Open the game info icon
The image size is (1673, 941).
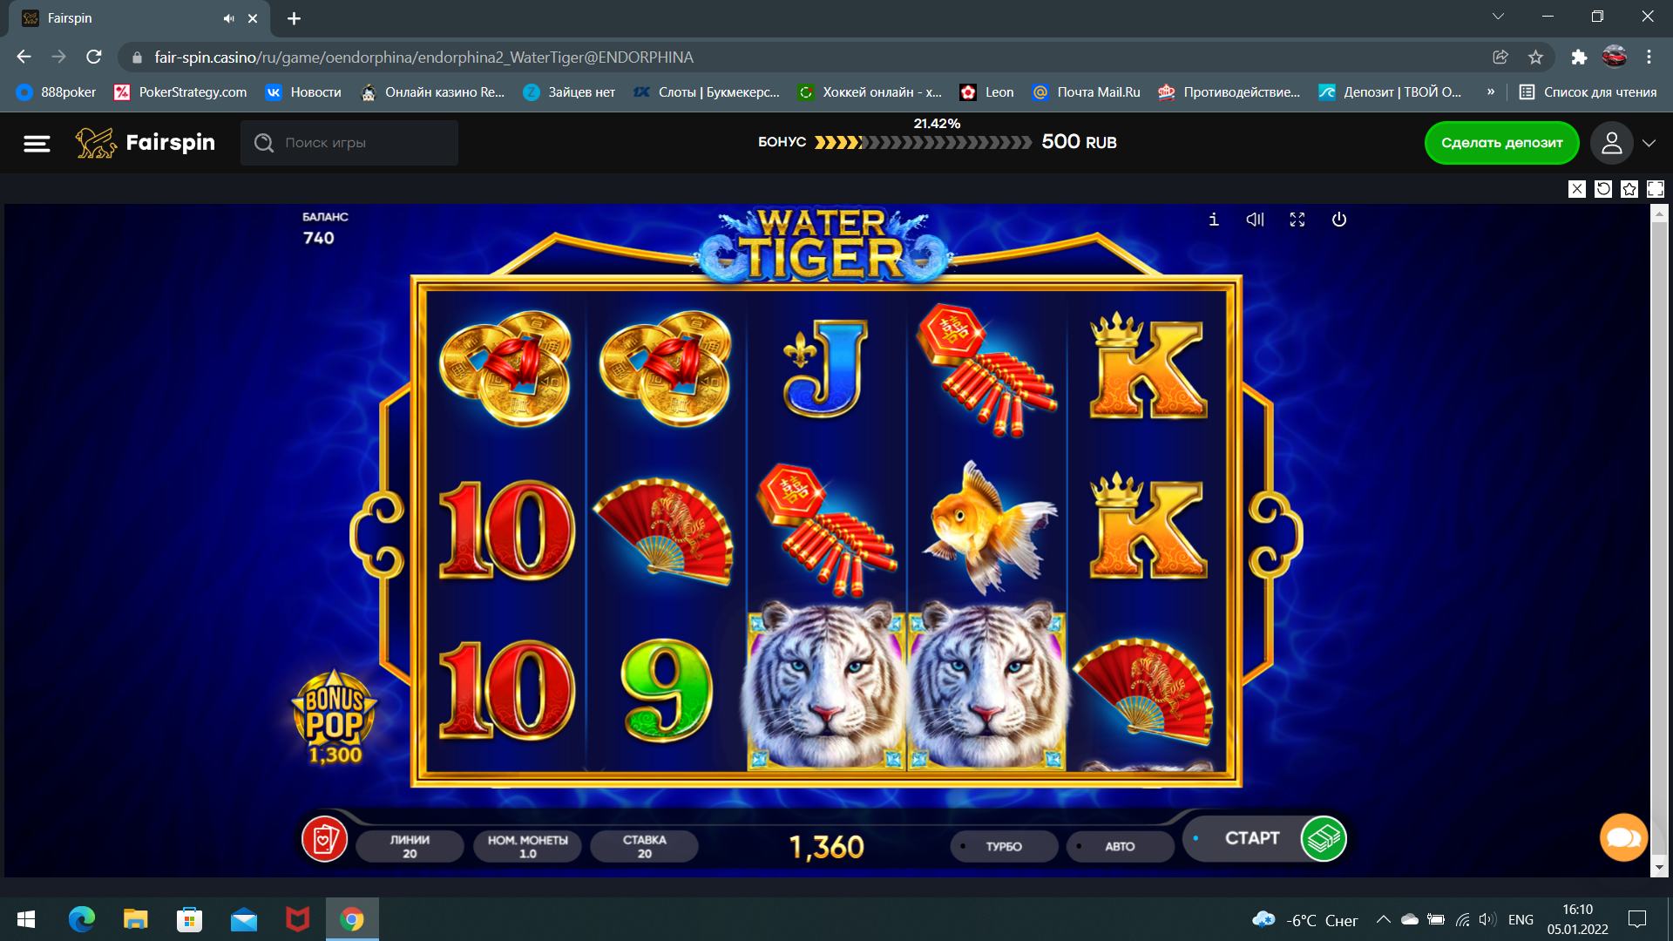[1214, 220]
